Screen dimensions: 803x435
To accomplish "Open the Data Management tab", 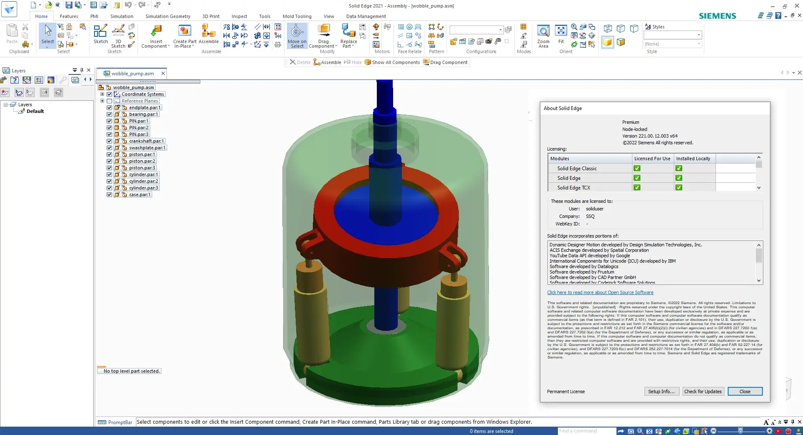I will click(366, 16).
